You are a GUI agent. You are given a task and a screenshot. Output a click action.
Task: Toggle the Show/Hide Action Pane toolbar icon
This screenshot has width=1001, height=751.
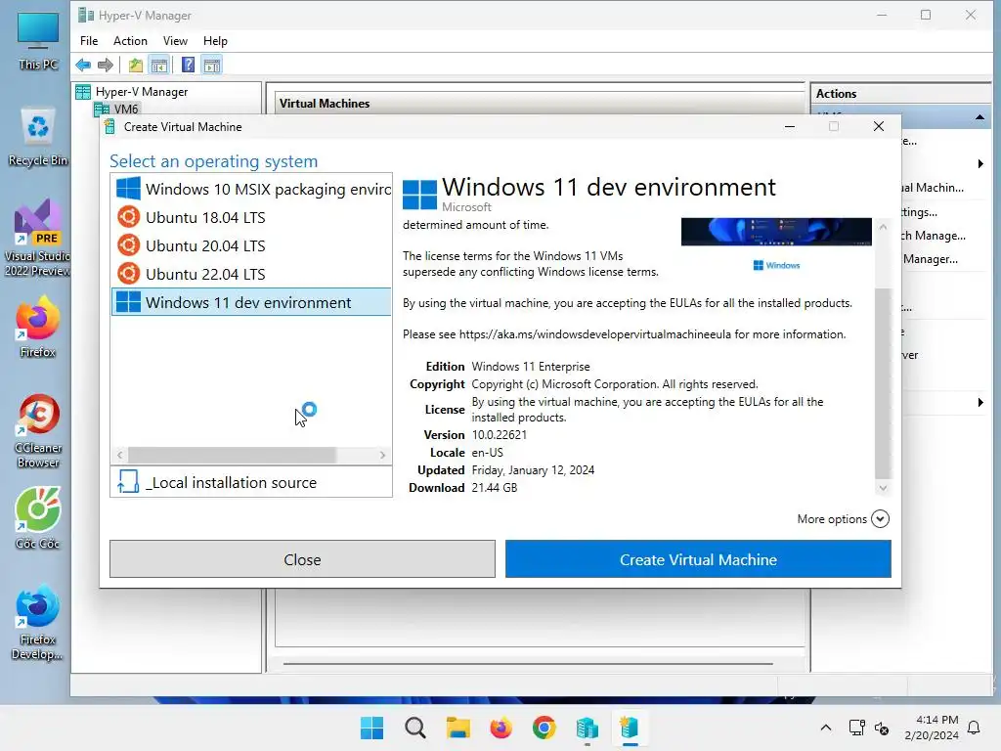pyautogui.click(x=212, y=66)
